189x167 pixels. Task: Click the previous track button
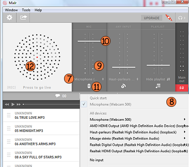[7, 104]
